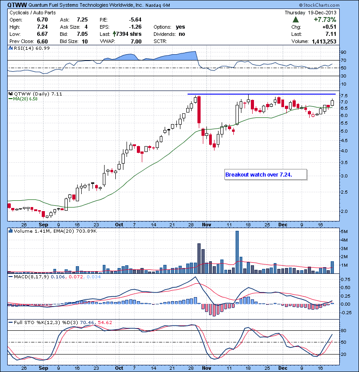Click the MA(20) 6.58 legend text
359x372 pixels.
coord(25,99)
